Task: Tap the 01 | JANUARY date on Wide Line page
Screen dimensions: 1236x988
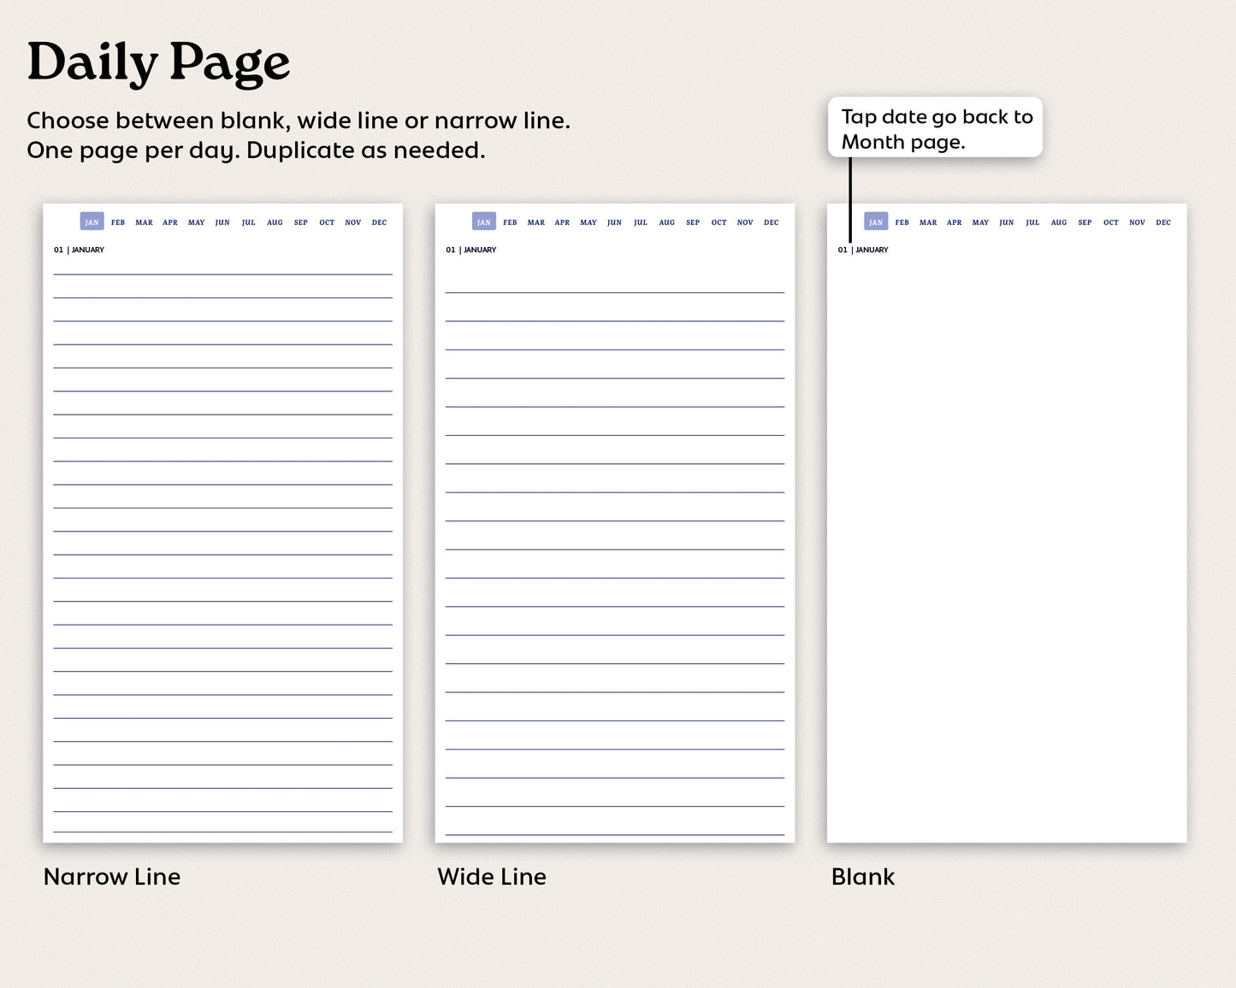Action: coord(470,250)
